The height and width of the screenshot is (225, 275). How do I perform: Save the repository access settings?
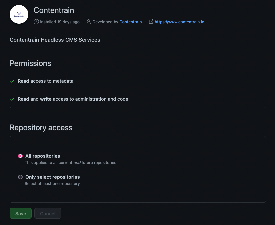click(x=21, y=213)
